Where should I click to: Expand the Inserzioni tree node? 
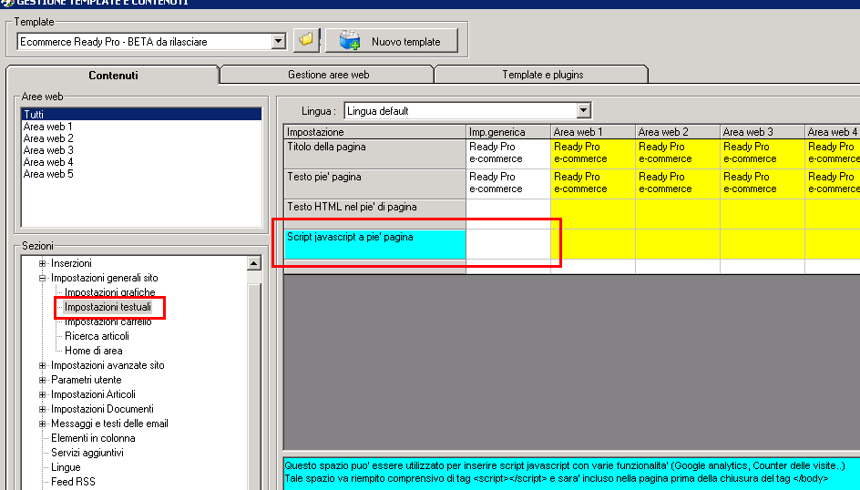42,263
